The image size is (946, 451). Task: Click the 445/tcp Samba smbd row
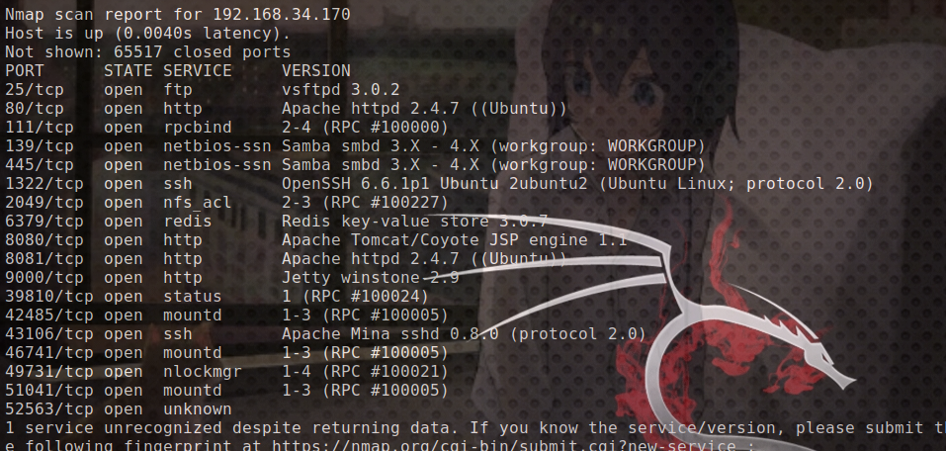(355, 165)
